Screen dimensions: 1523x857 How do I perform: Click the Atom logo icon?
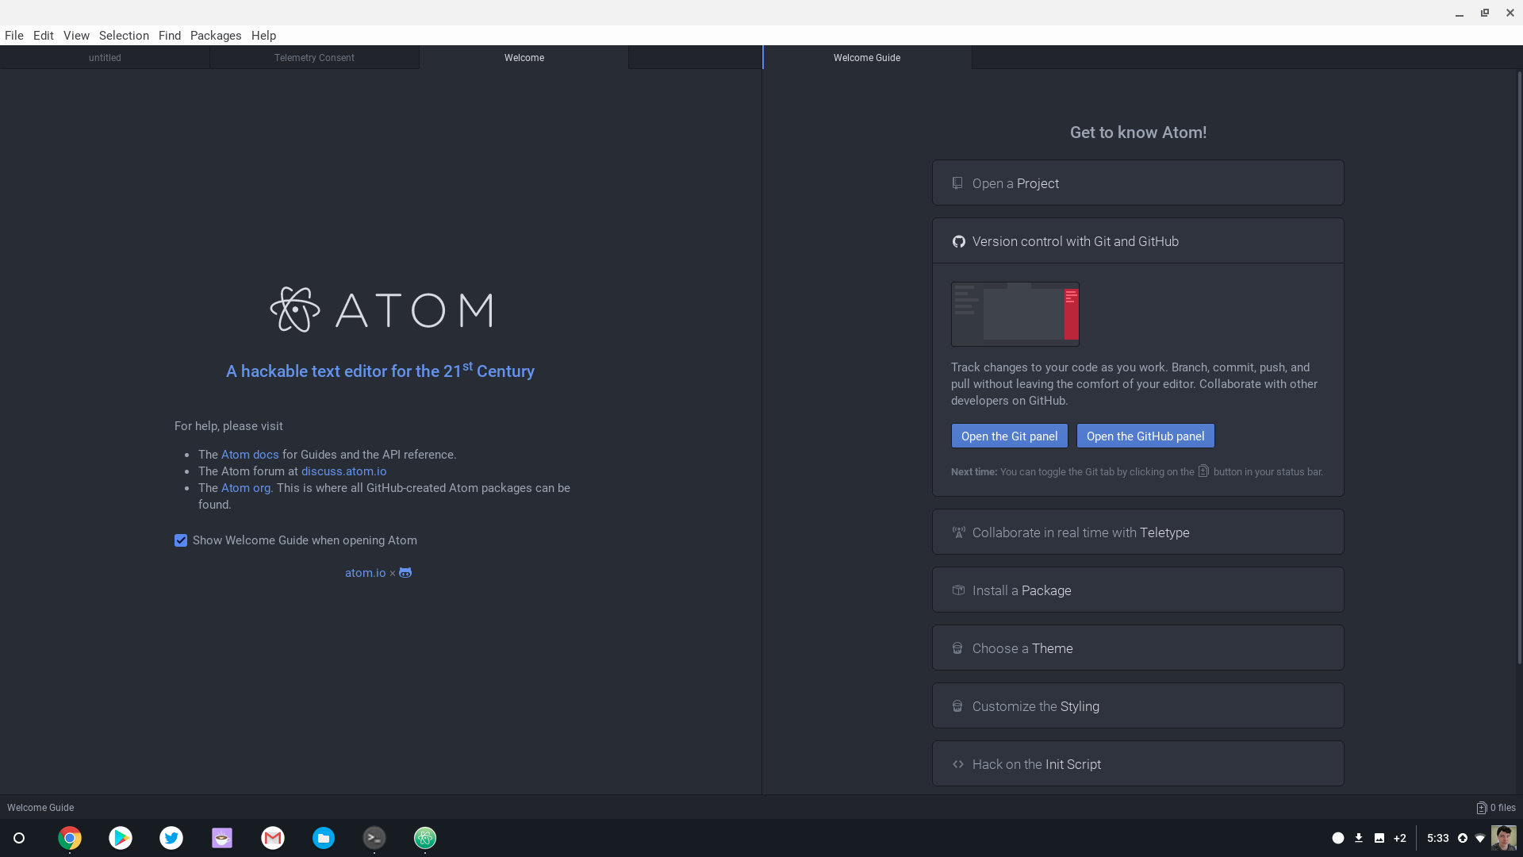pos(295,309)
